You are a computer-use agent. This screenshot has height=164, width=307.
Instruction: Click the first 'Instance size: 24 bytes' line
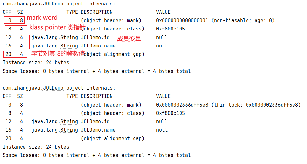36,63
